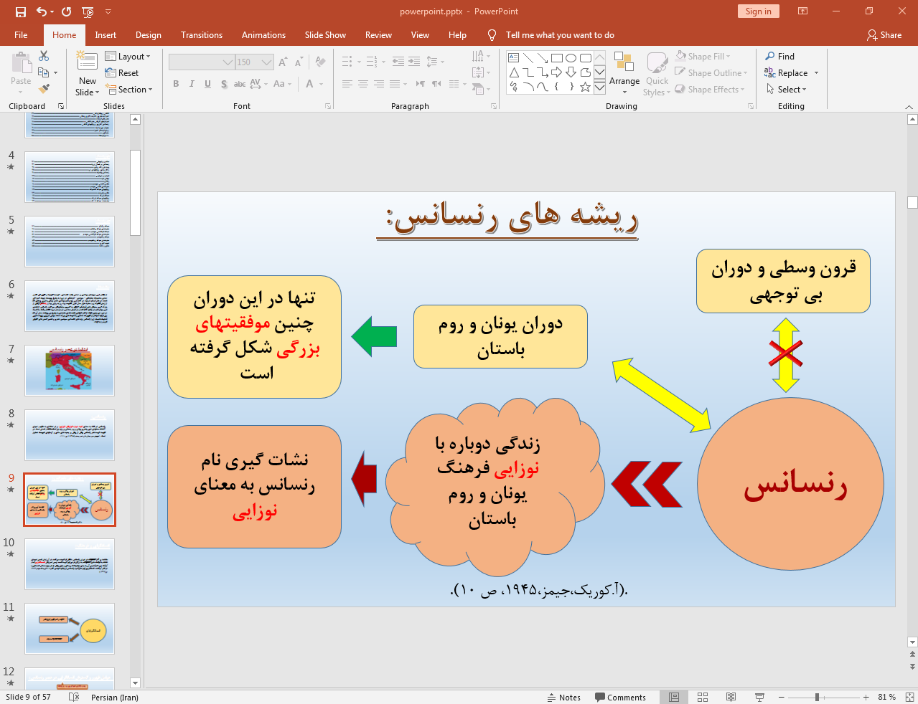Toggle the Notes pane

pyautogui.click(x=563, y=697)
